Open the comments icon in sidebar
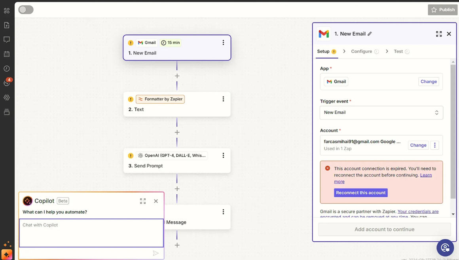459x260 pixels. pos(7,40)
